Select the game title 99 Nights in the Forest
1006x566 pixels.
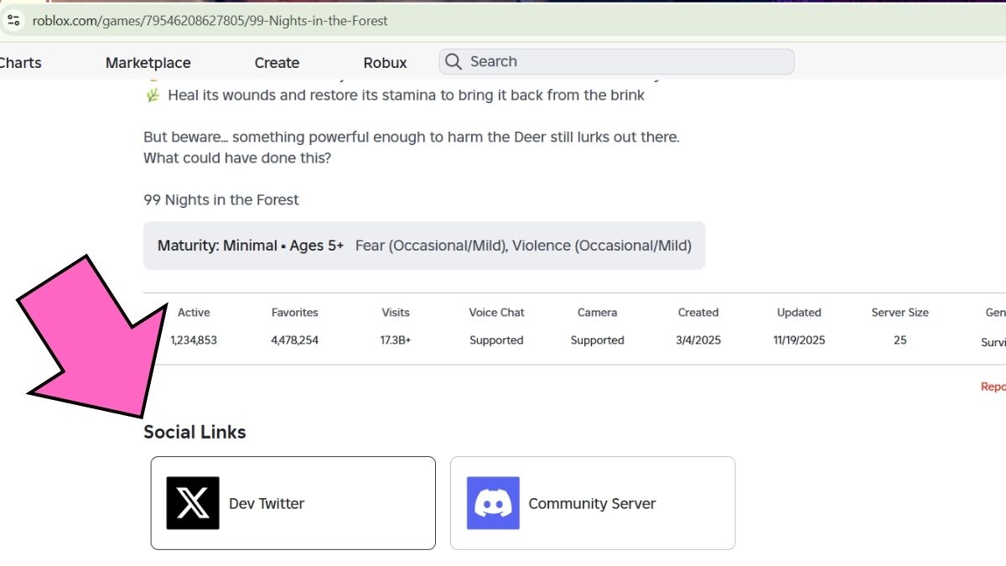click(x=220, y=200)
